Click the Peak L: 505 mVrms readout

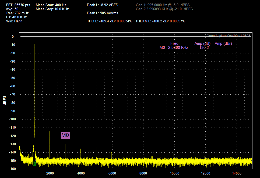coord(103,13)
